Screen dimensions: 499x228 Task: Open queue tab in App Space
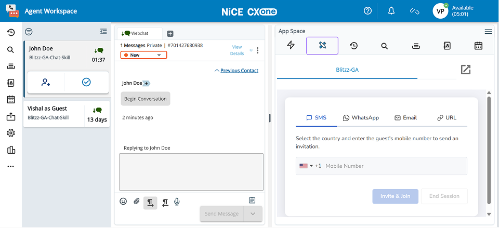pos(415,46)
